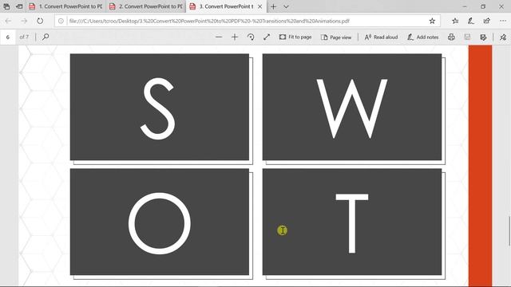Refresh the current page
Screen dimensions: 511x287
pos(40,21)
